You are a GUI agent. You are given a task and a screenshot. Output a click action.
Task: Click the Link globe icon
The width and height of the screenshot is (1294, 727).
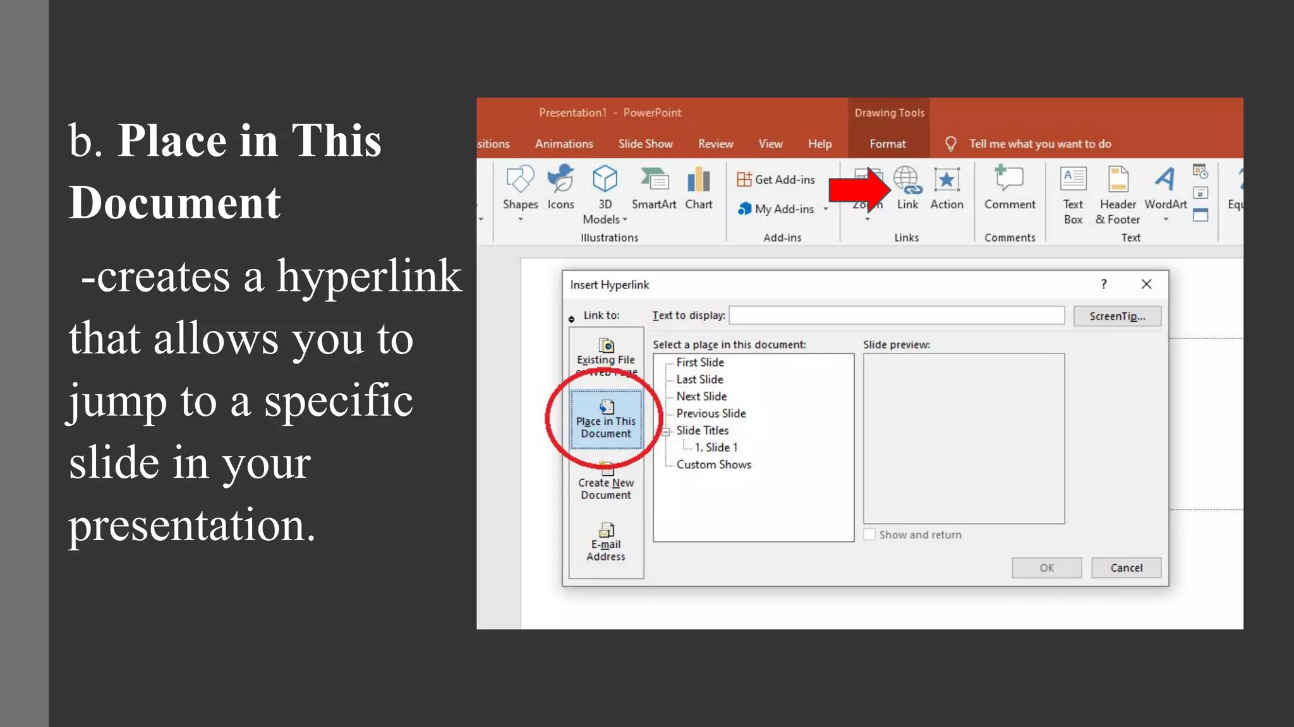907,180
